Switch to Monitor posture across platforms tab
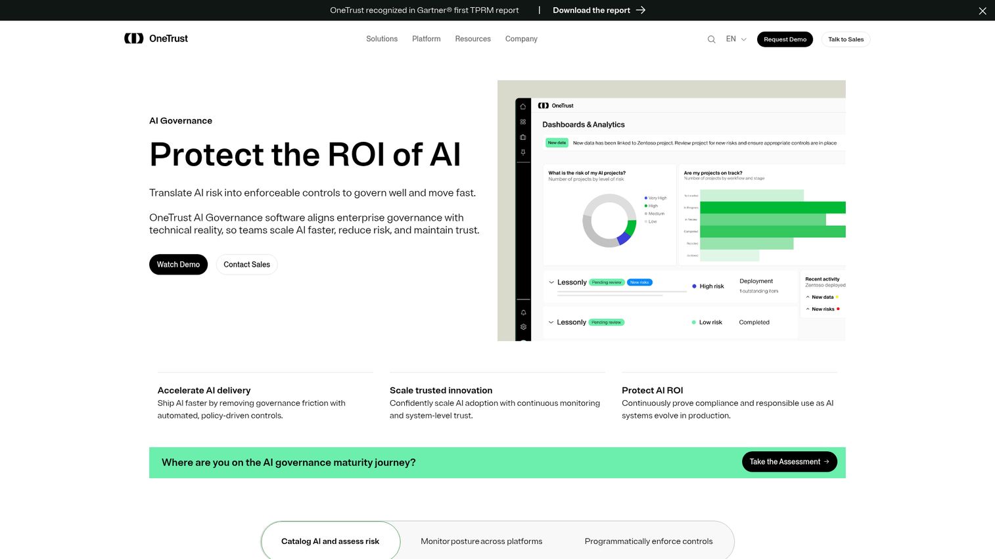The height and width of the screenshot is (559, 995). (x=482, y=541)
